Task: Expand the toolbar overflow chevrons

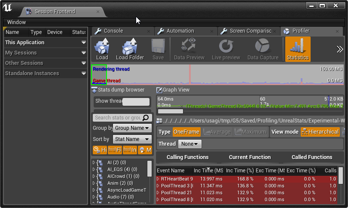Action: click(x=339, y=49)
